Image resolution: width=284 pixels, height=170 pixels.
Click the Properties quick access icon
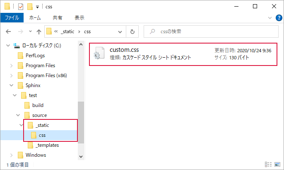click(21, 7)
